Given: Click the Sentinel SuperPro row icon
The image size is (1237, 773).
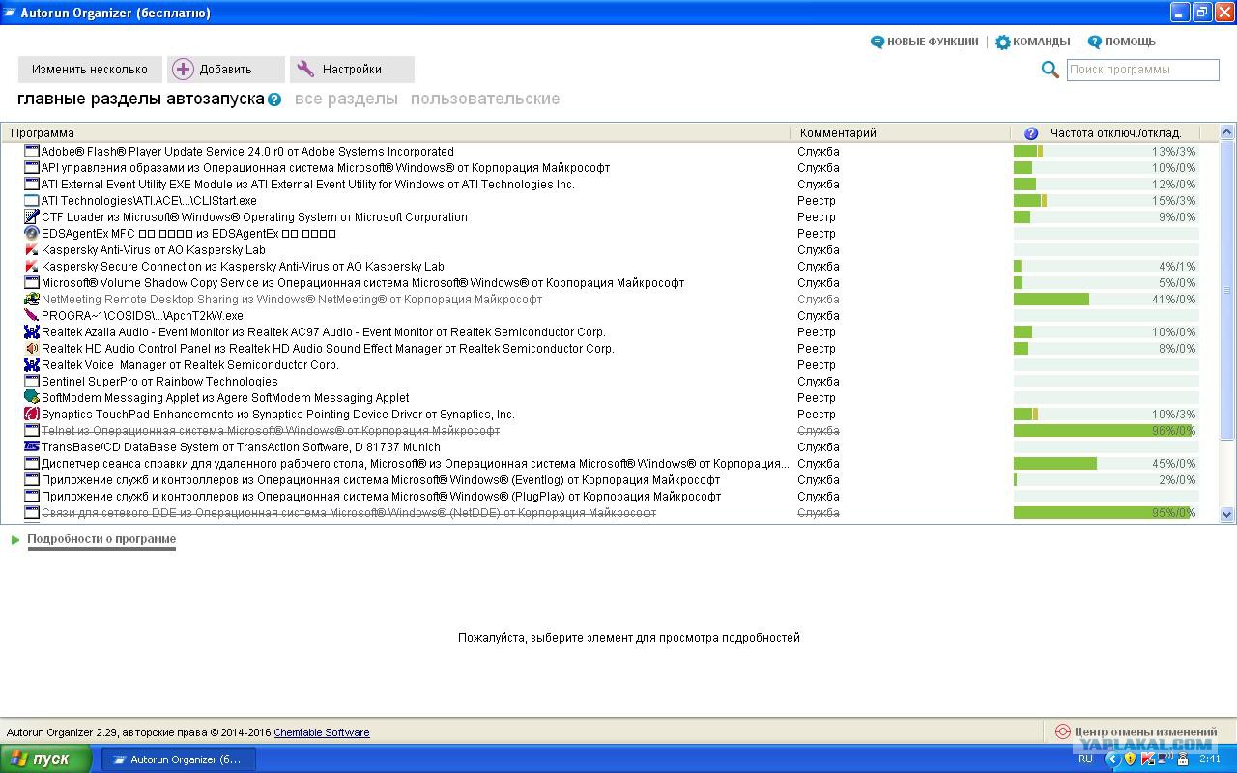Looking at the screenshot, I should (31, 382).
